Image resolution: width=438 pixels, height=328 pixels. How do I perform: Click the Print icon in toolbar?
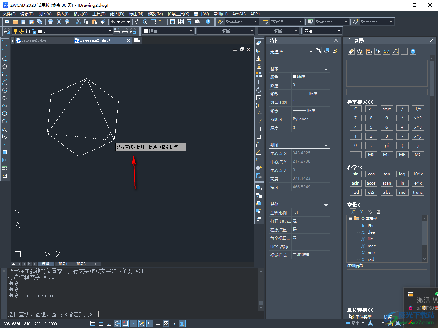pyautogui.click(x=50, y=22)
